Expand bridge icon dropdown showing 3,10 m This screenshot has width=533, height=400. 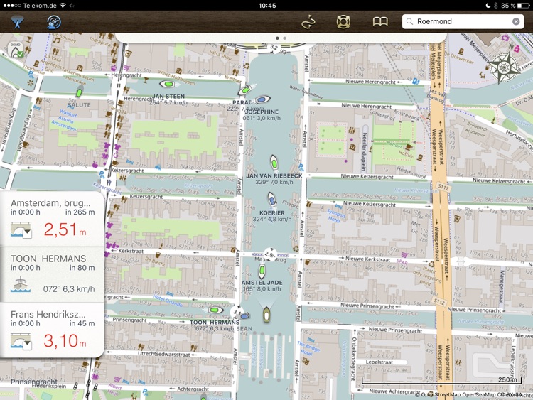[x=21, y=341]
